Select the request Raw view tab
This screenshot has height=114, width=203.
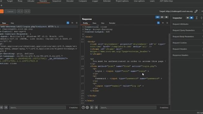(x=4, y=23)
